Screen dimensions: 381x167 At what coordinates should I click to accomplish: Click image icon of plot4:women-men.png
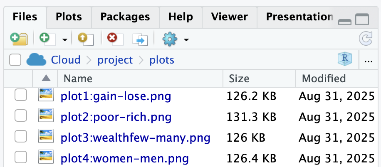(46, 157)
